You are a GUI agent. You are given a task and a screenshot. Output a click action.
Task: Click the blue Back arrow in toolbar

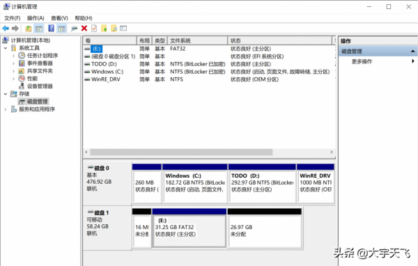[6, 29]
